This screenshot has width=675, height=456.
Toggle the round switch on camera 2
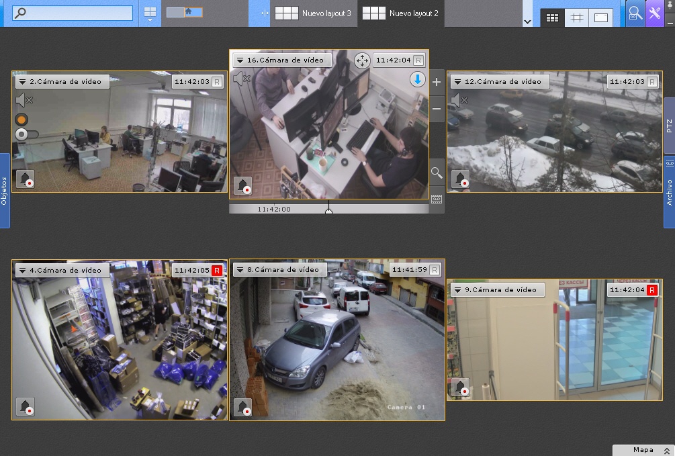click(x=27, y=135)
